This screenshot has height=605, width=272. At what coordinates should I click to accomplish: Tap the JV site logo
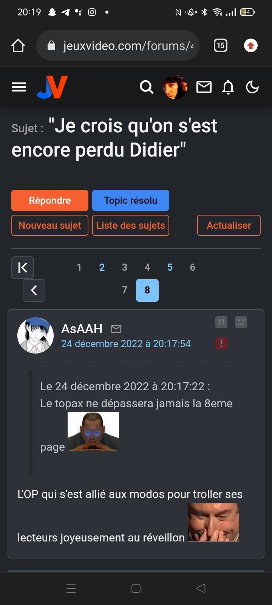click(x=52, y=87)
